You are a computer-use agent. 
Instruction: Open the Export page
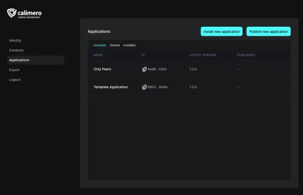[14, 70]
